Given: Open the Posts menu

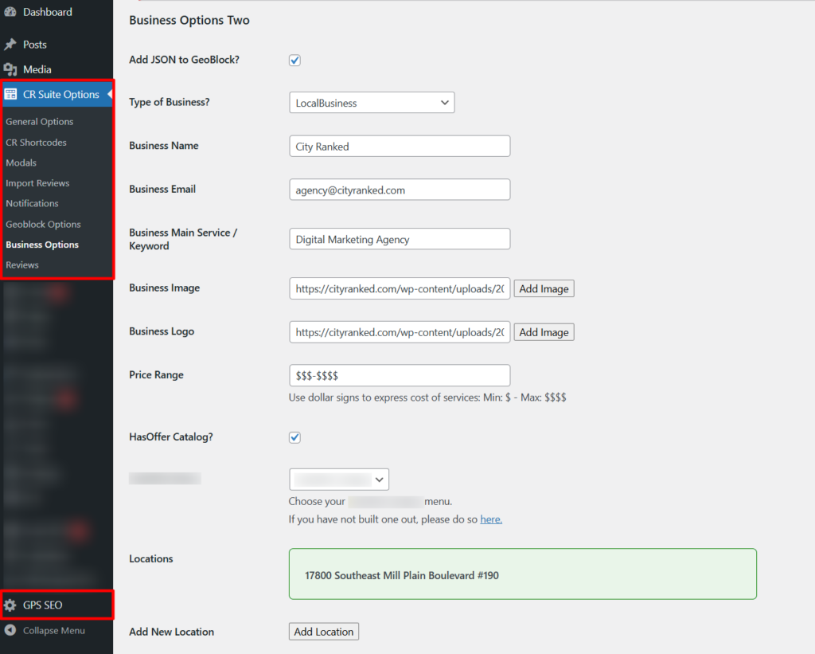Looking at the screenshot, I should click(x=35, y=45).
